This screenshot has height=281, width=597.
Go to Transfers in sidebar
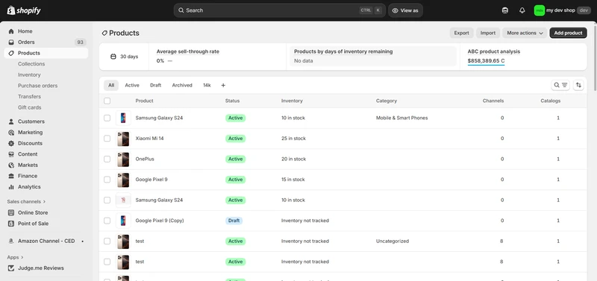click(29, 97)
